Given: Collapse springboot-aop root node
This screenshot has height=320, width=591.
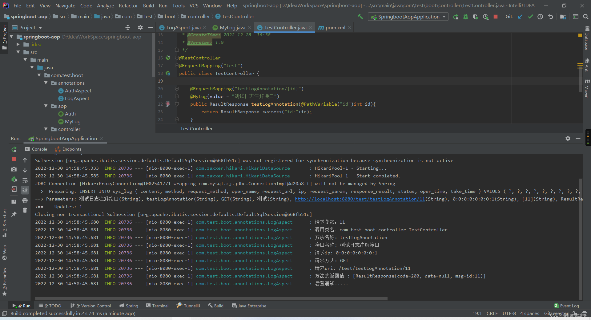Looking at the screenshot, I should [11, 37].
